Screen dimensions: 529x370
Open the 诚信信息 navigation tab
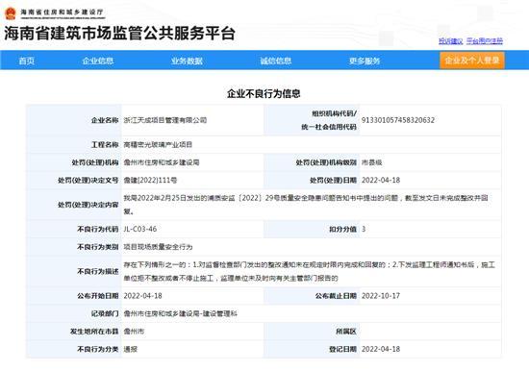point(276,61)
